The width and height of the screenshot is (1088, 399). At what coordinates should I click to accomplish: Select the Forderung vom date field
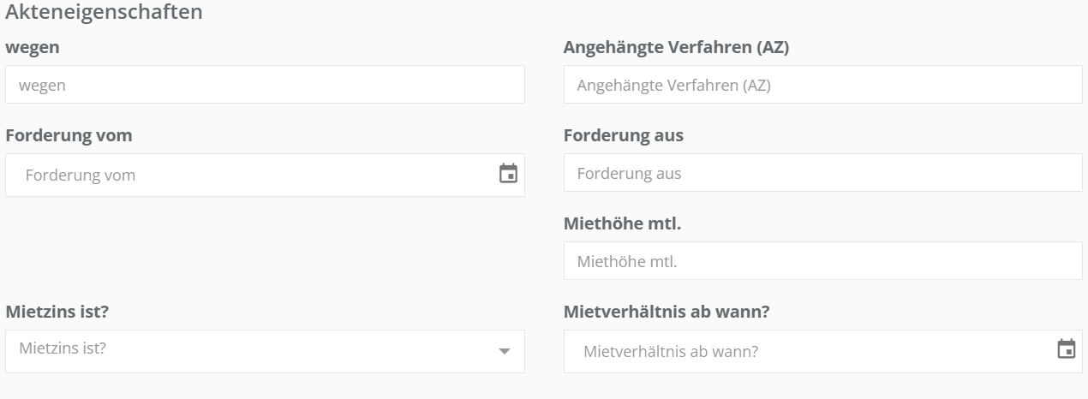pyautogui.click(x=248, y=176)
